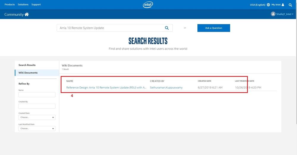Click USA (English) region link
The image size is (297, 155).
(x=257, y=5)
